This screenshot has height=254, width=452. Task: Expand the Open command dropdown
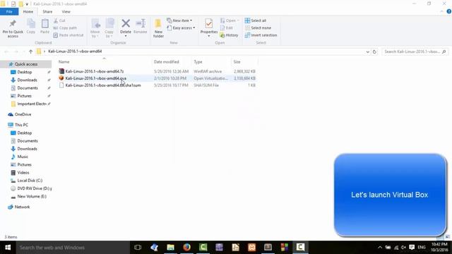238,20
